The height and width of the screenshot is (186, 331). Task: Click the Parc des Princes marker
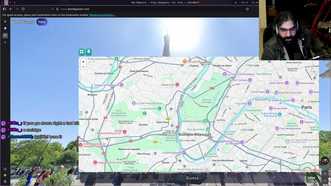pyautogui.click(x=208, y=129)
